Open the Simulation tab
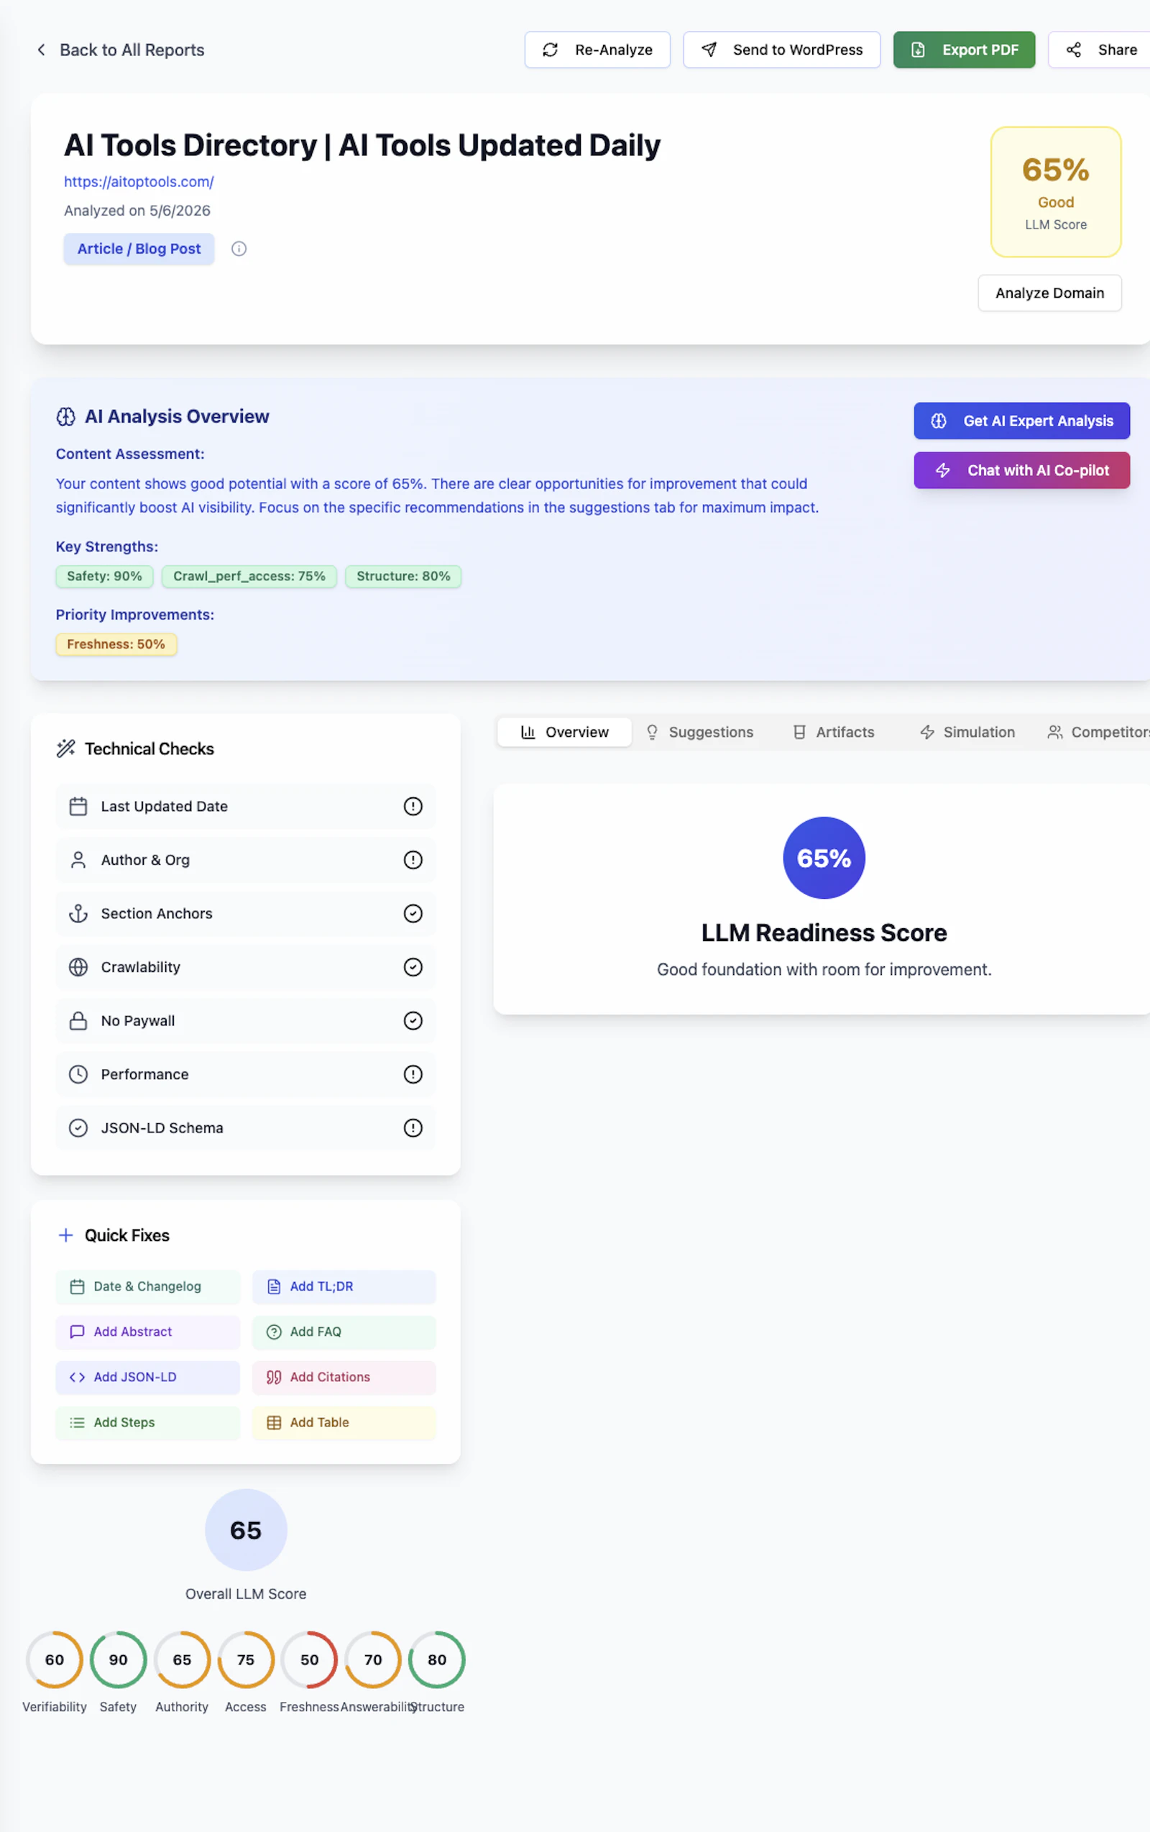Viewport: 1150px width, 1832px height. coord(967,732)
